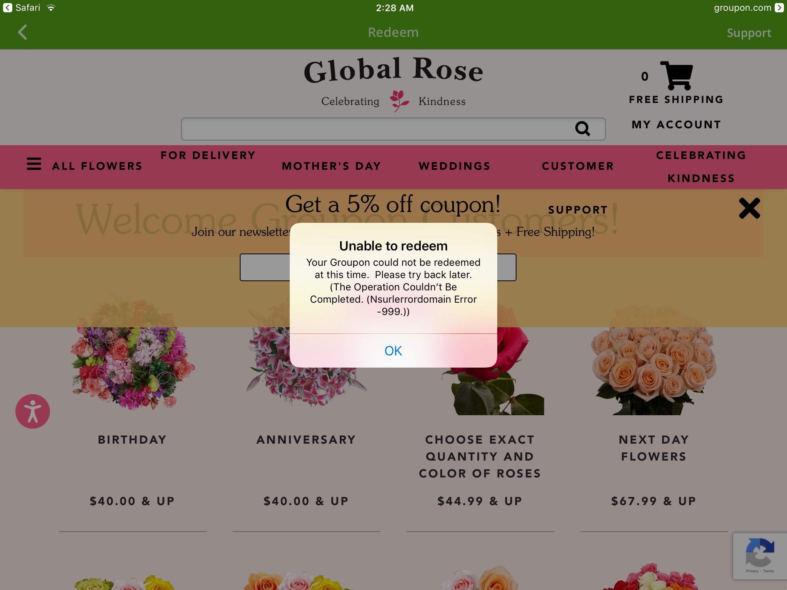This screenshot has width=787, height=590.
Task: Select the Weddings menu item
Action: click(x=454, y=166)
